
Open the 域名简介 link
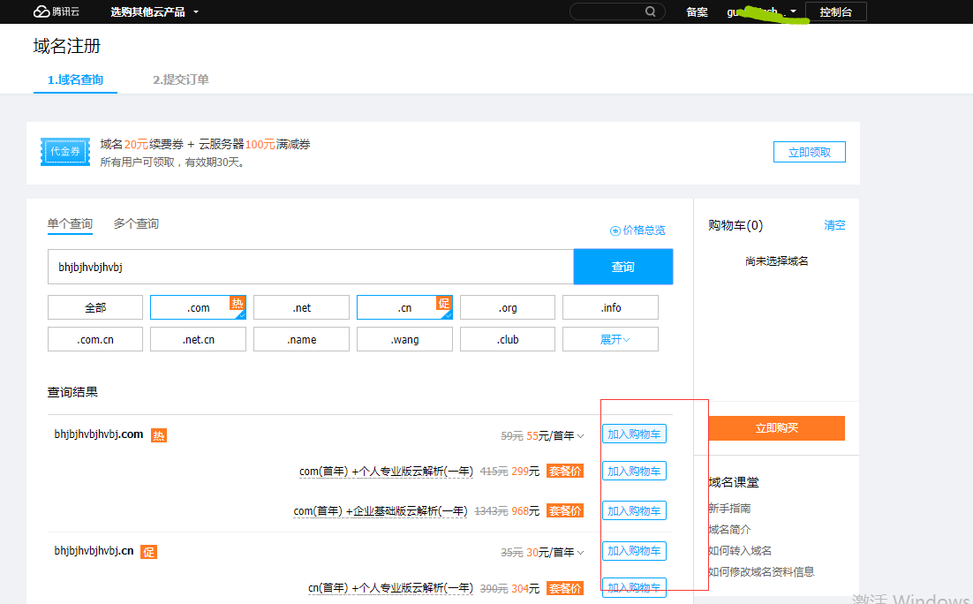coord(729,530)
